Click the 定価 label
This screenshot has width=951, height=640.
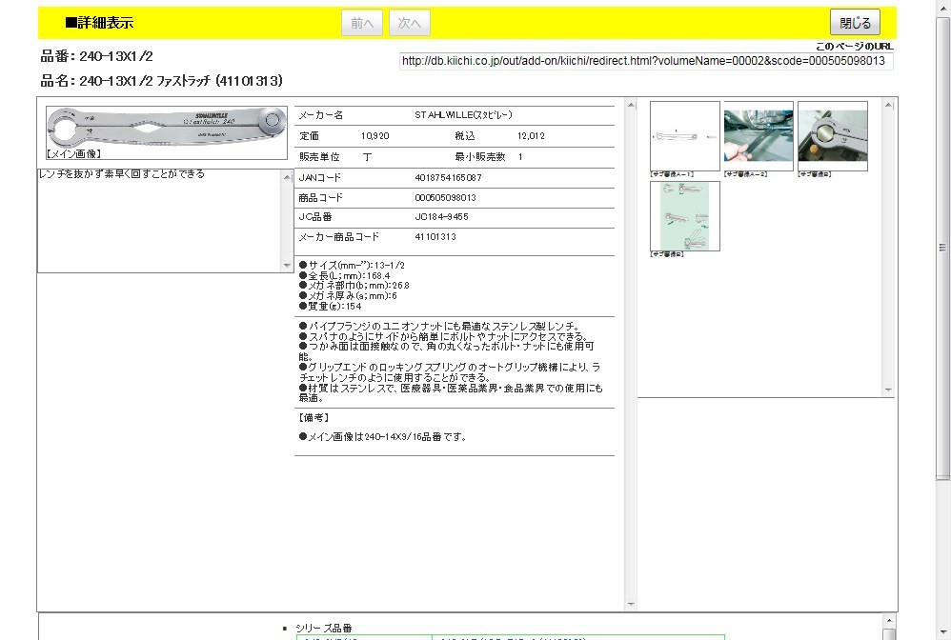pos(310,136)
